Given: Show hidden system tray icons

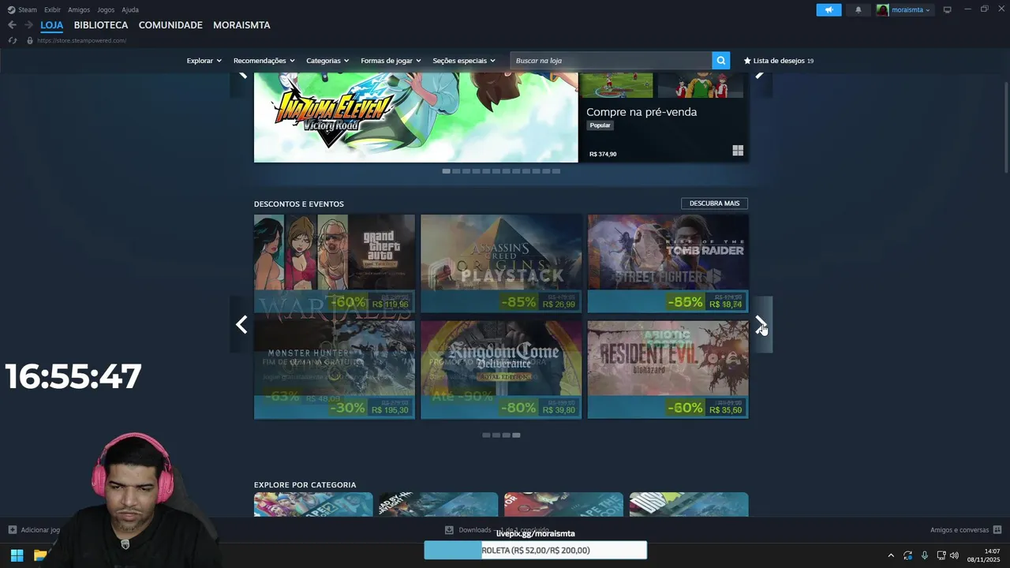Looking at the screenshot, I should click(x=891, y=555).
